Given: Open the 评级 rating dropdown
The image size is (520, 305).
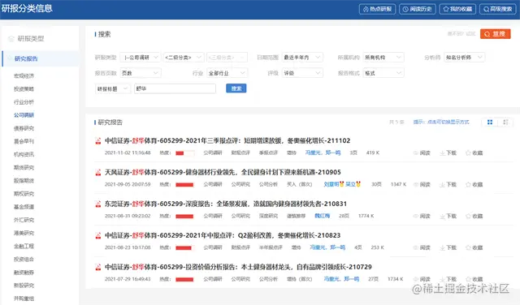Looking at the screenshot, I should tap(302, 73).
